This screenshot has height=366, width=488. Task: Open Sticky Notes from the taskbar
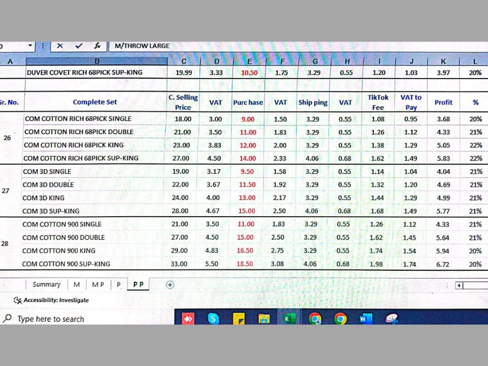pyautogui.click(x=239, y=319)
